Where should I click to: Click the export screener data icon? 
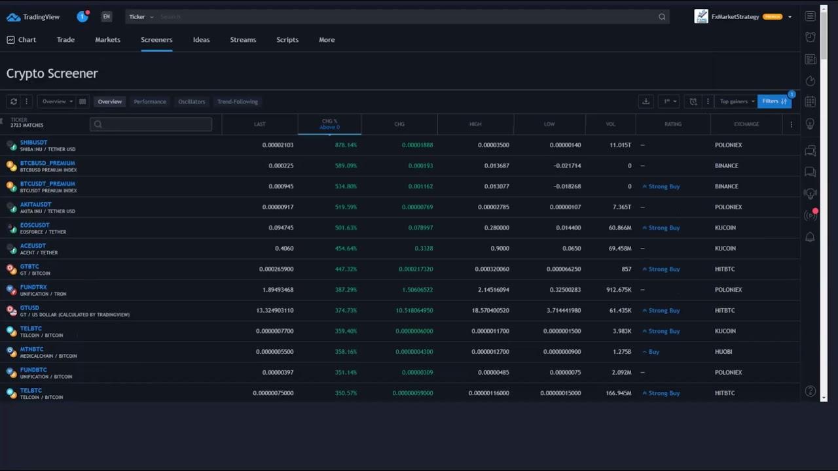tap(646, 101)
